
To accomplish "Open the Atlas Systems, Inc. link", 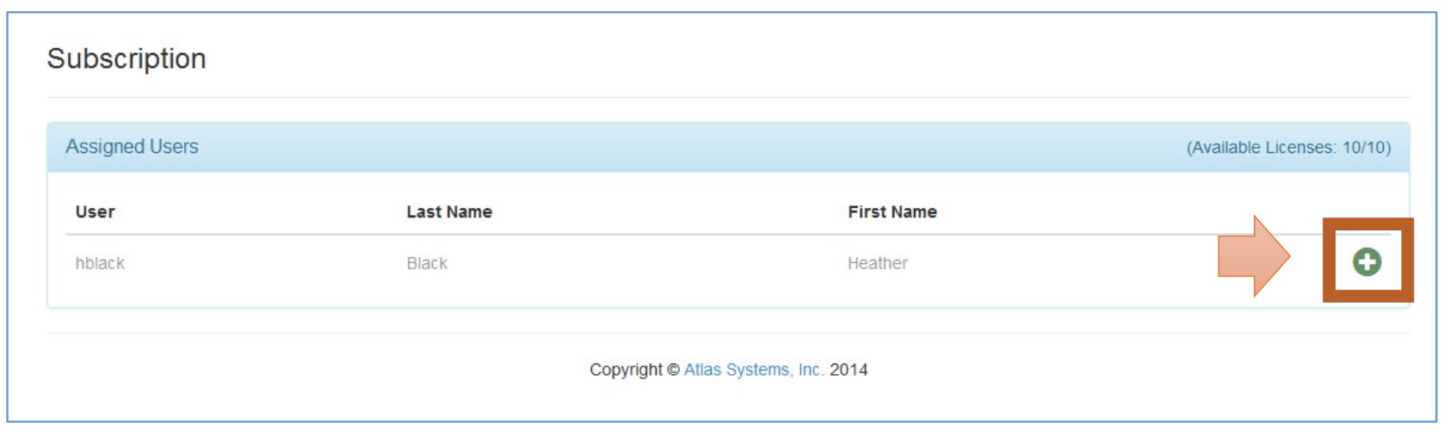I will tap(753, 370).
